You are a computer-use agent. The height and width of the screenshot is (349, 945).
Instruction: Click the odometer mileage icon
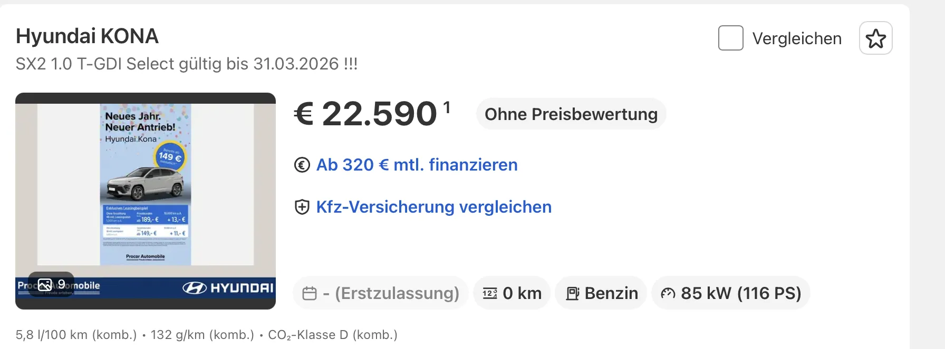[490, 293]
